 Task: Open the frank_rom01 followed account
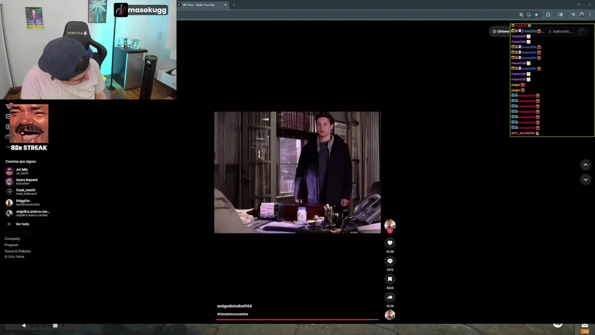[27, 192]
